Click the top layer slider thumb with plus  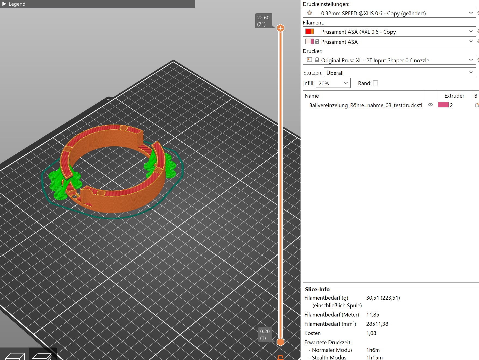[x=280, y=28]
